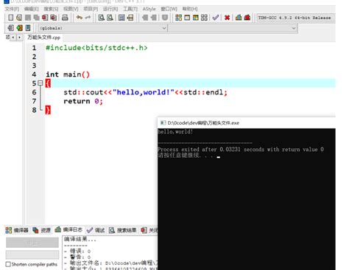Viewport: 349px width, 270px height.
Task: Open the empty function dropdown beside globals
Action: pyautogui.click(x=233, y=28)
